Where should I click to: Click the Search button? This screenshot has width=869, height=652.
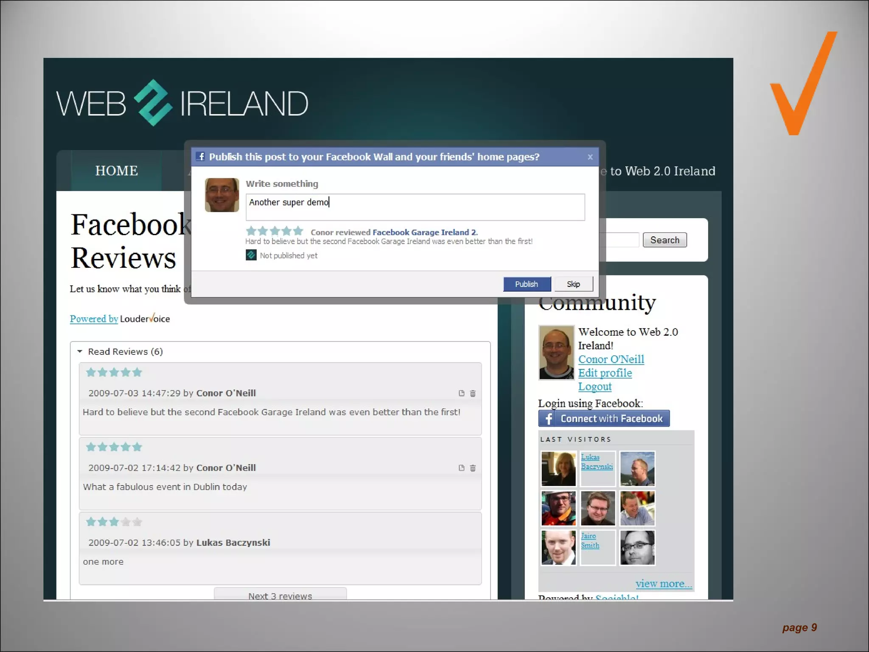pos(664,240)
